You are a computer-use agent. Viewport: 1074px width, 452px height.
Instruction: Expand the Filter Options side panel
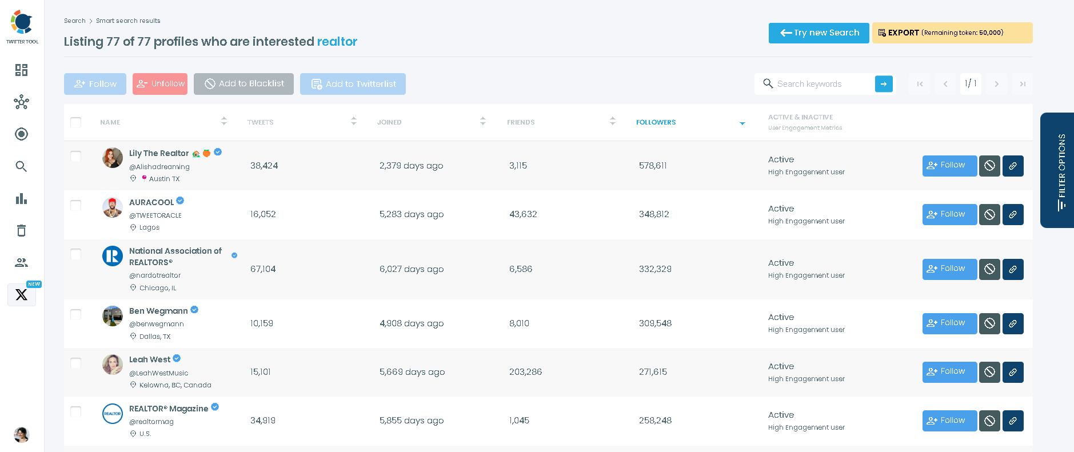click(x=1057, y=170)
